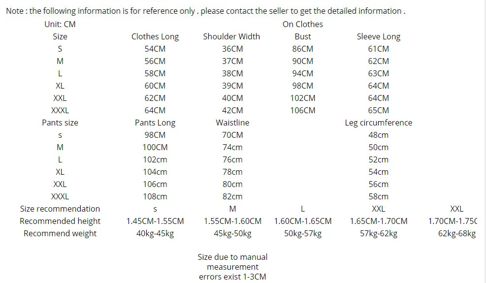Select the 'Unit: CM' label
This screenshot has height=283, width=486.
(60, 24)
